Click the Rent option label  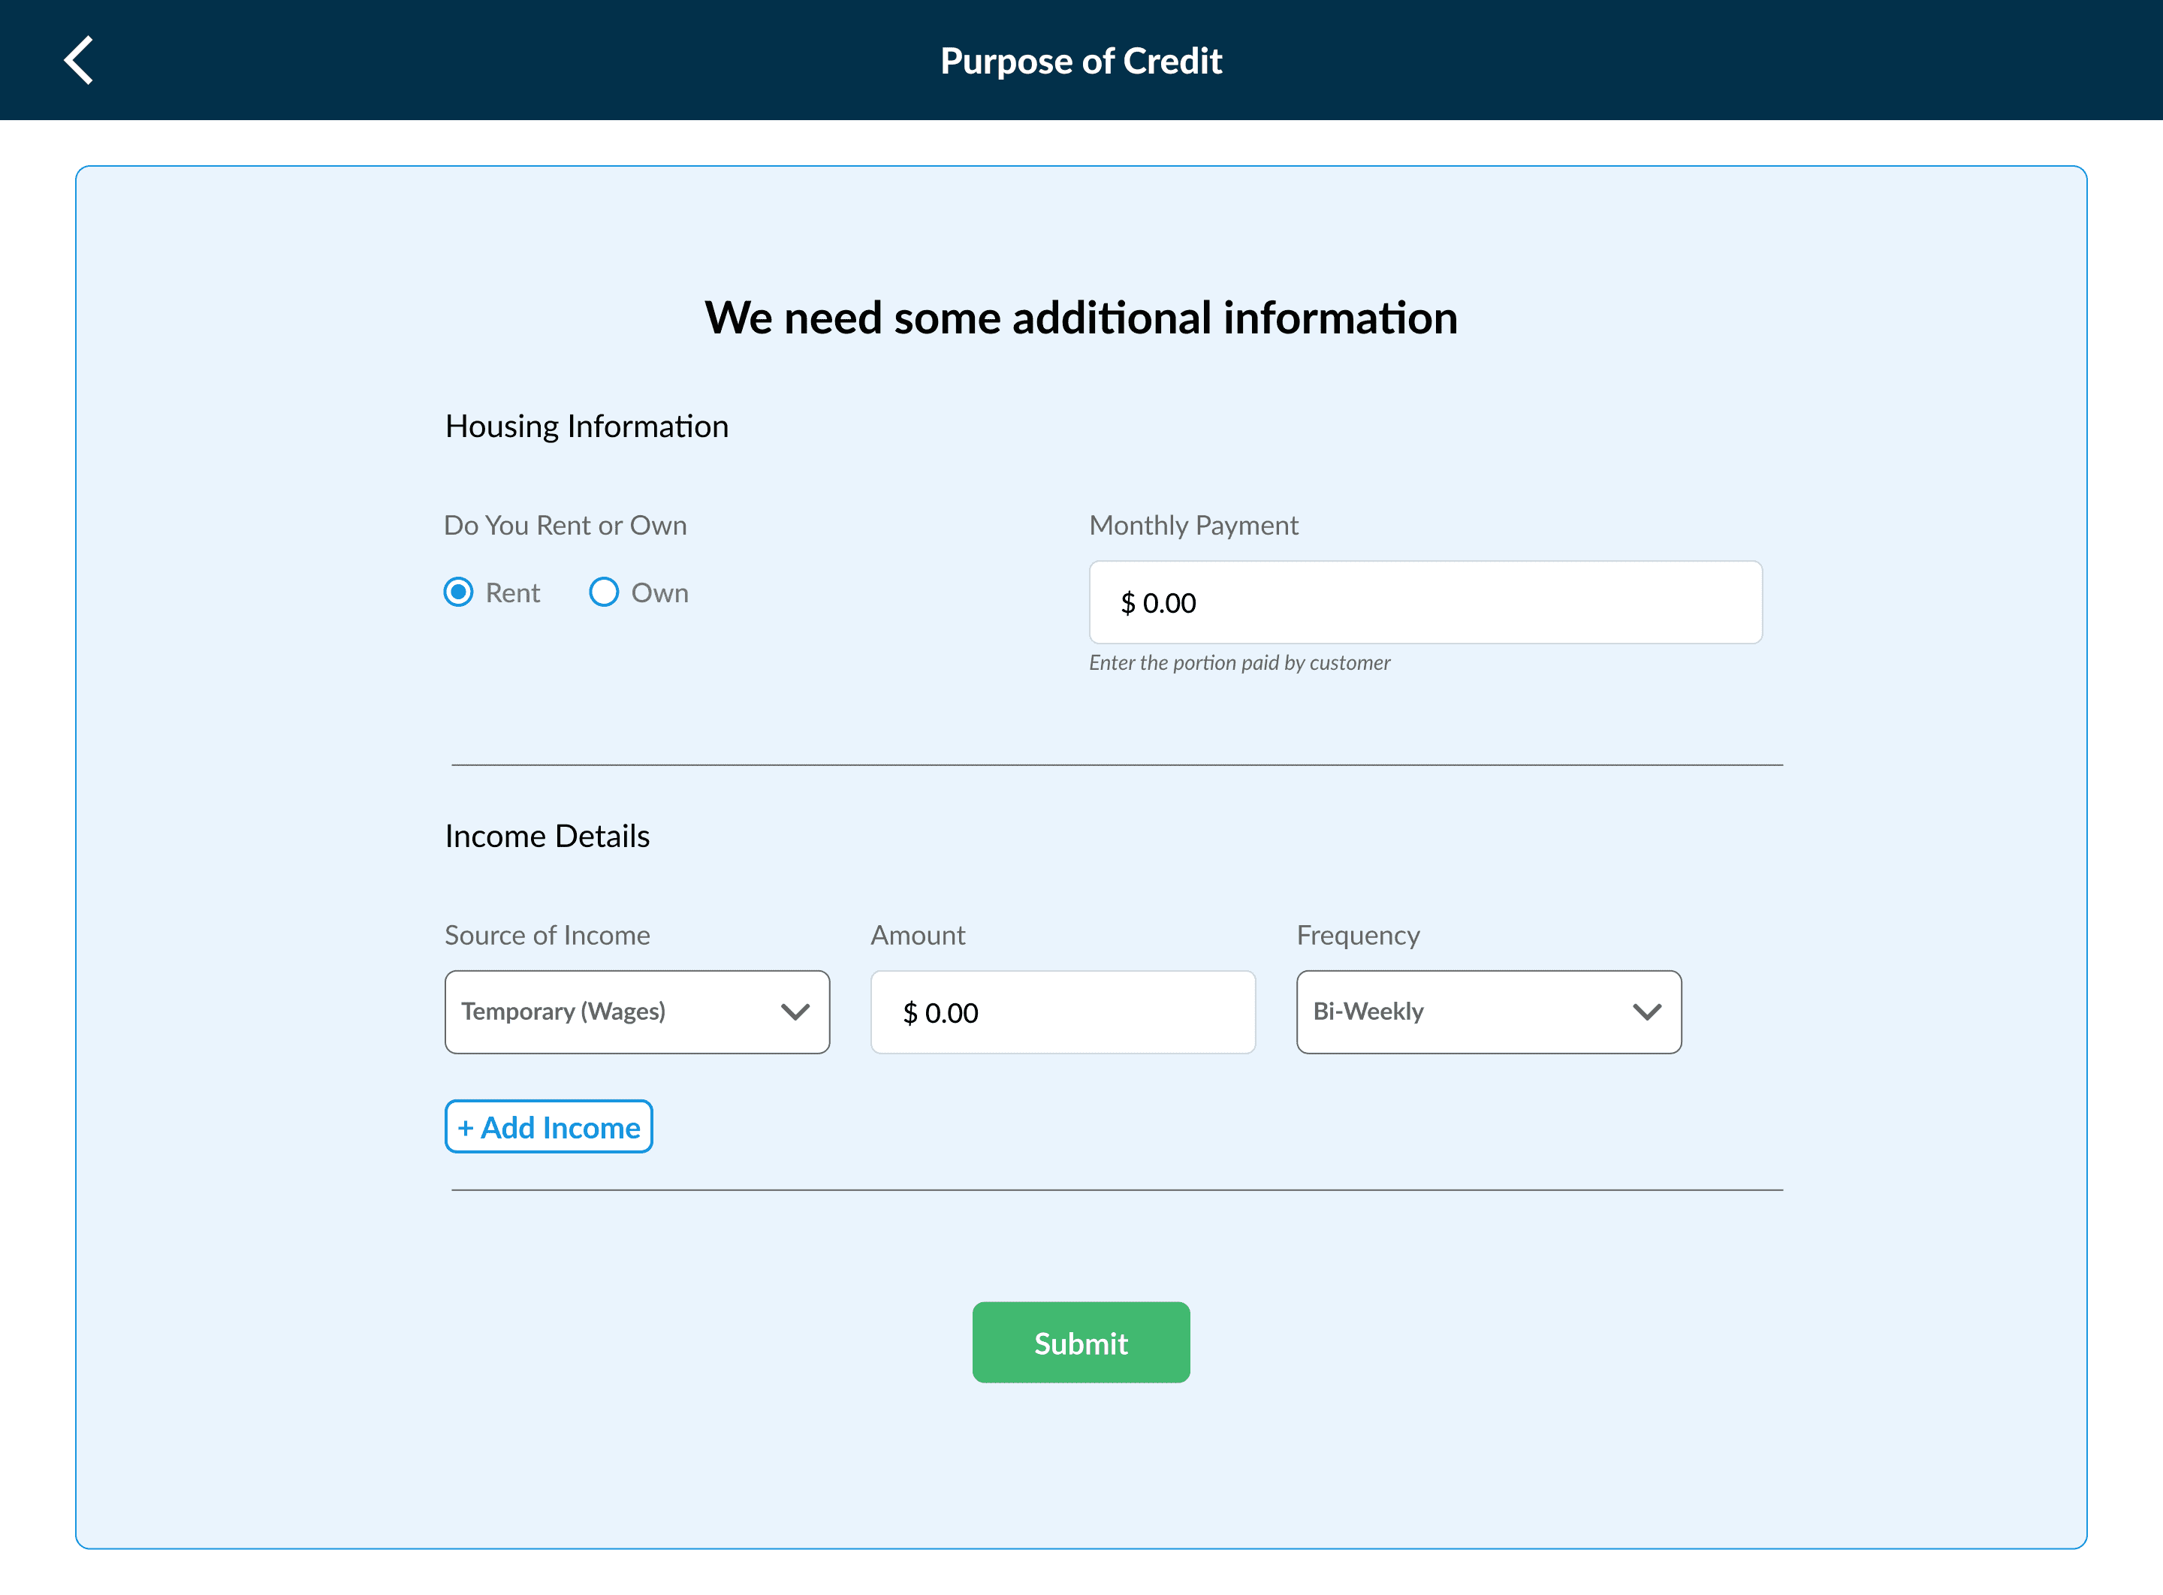click(x=513, y=592)
